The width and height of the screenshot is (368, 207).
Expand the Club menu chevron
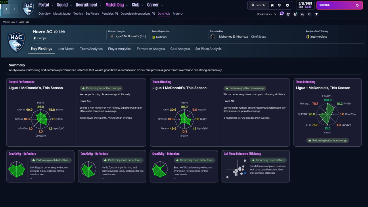coord(142,5)
